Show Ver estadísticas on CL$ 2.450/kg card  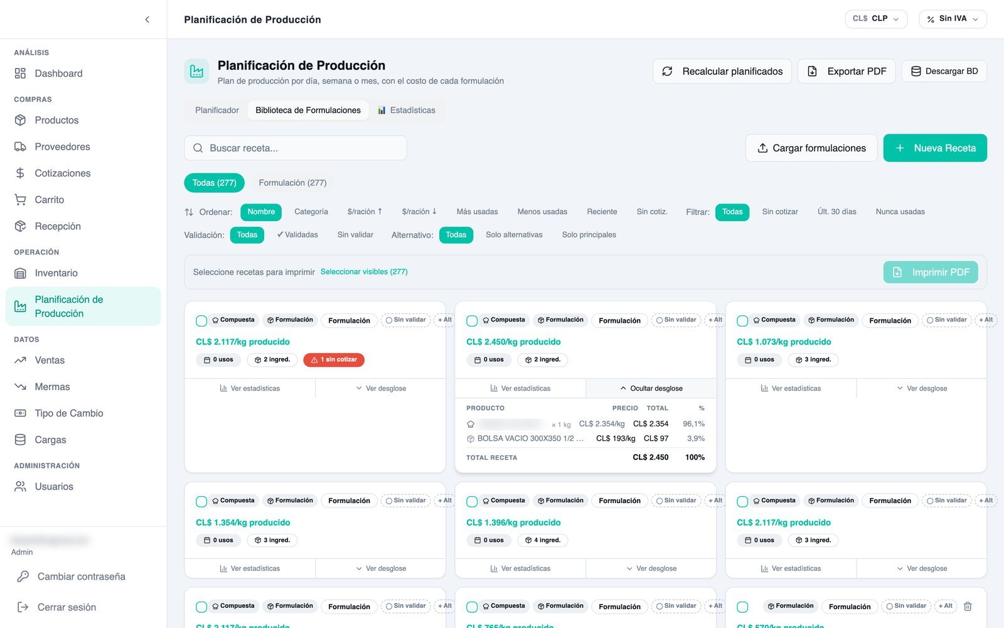pos(520,388)
